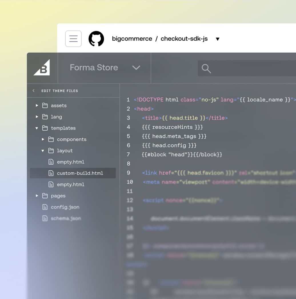Click the head.title expression on line 3
Viewport: 296px width, 299px height.
point(184,118)
